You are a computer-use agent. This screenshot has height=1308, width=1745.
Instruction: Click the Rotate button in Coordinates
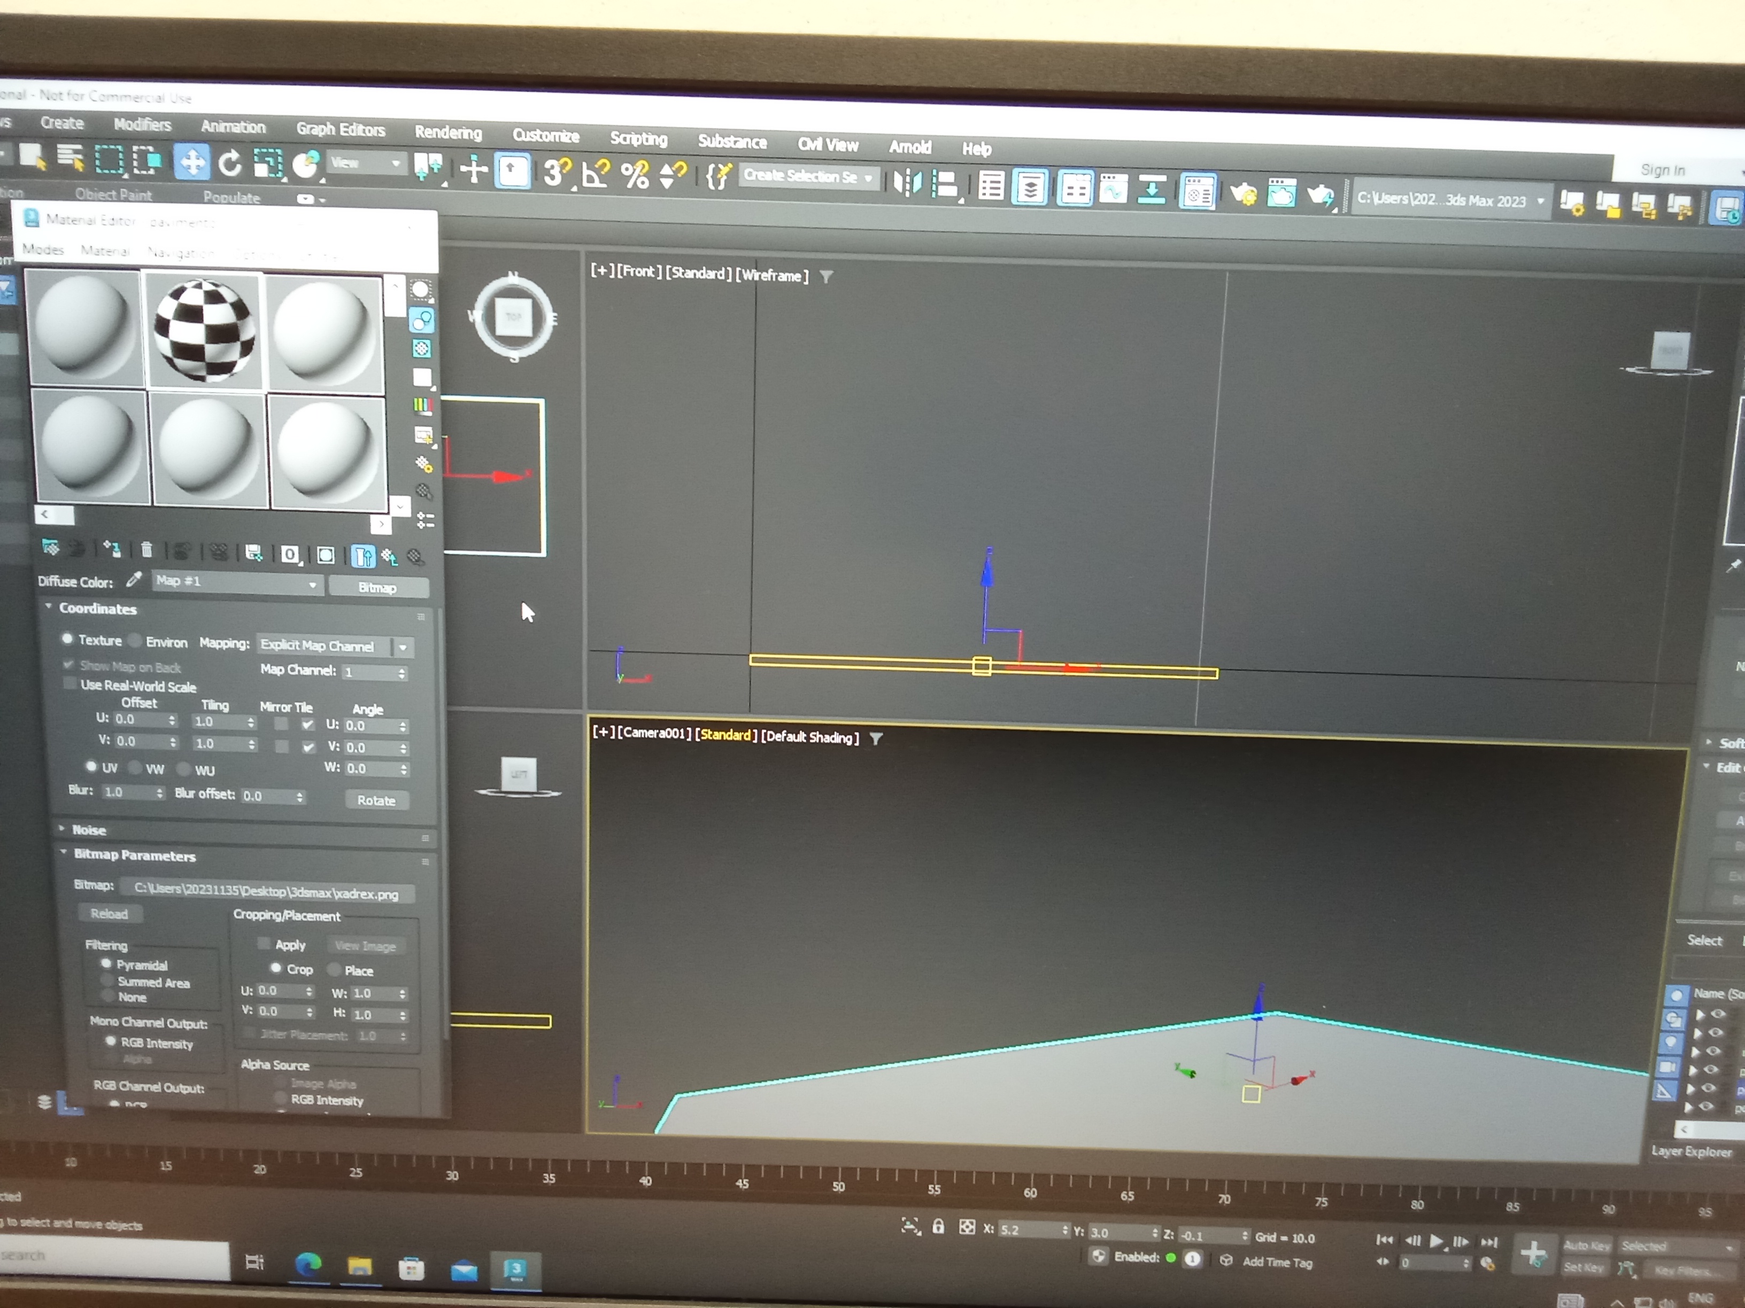(x=376, y=799)
